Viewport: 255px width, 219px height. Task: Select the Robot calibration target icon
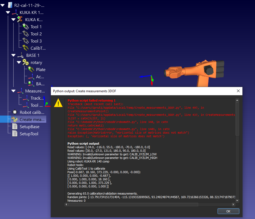click(15, 112)
